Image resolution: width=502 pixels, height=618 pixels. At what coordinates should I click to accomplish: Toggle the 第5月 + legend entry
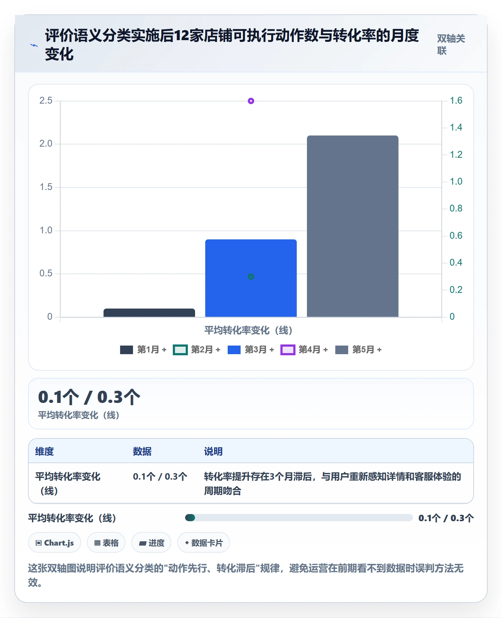pos(359,350)
